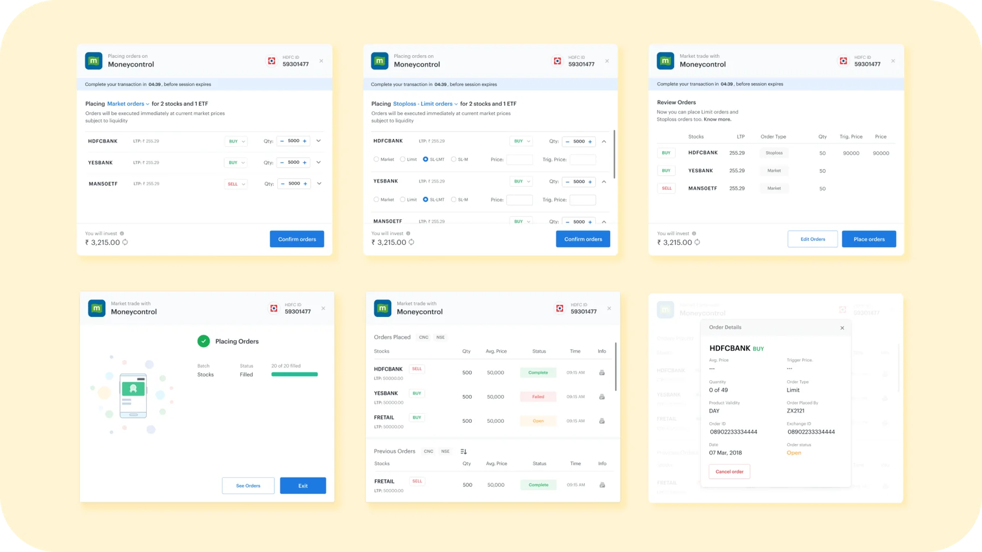Viewport: 982px width, 552px height.
Task: Click Confirm orders in Market orders panel
Action: tap(297, 239)
